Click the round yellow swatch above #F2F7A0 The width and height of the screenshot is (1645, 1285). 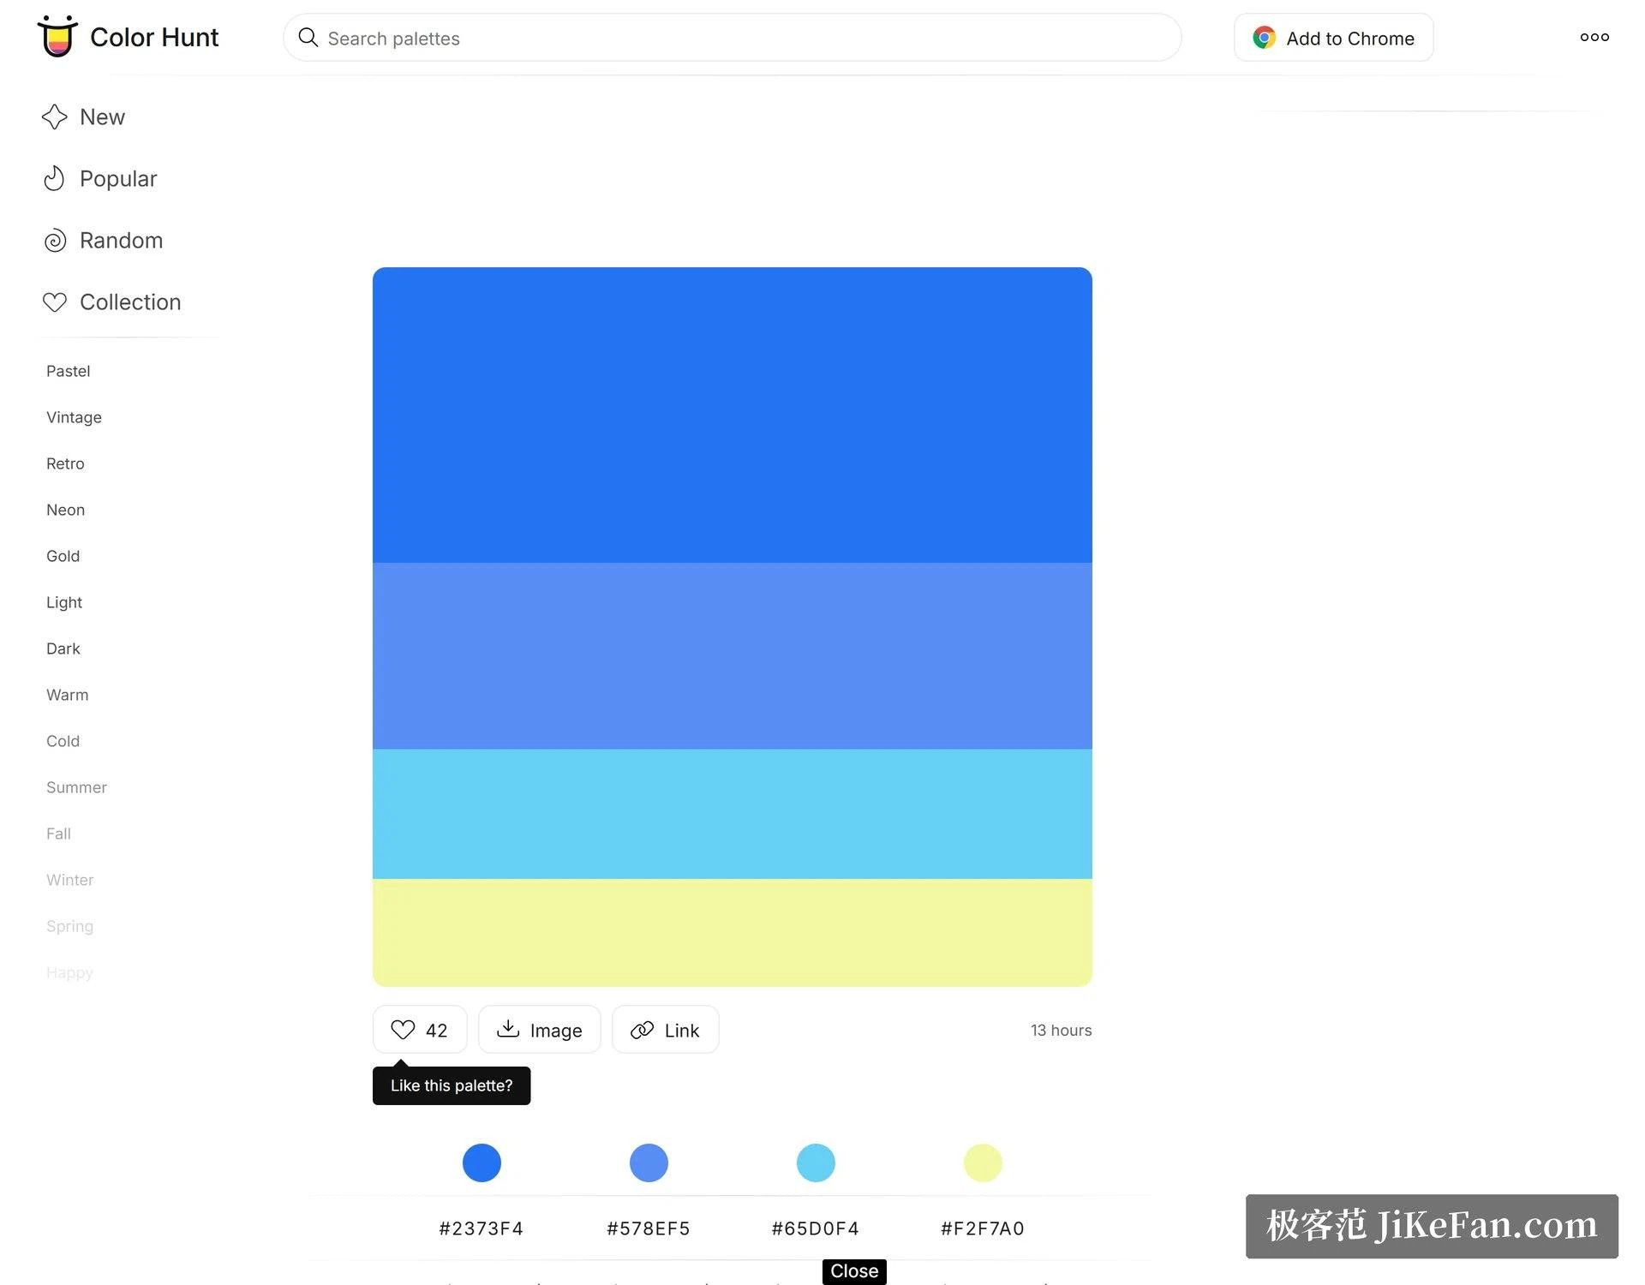pyautogui.click(x=983, y=1162)
